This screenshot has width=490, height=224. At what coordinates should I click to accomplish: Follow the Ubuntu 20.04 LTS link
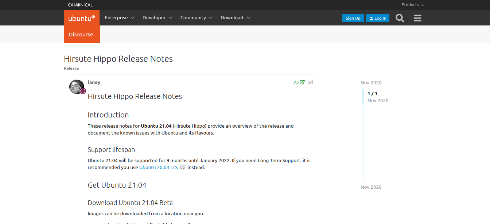pos(159,168)
